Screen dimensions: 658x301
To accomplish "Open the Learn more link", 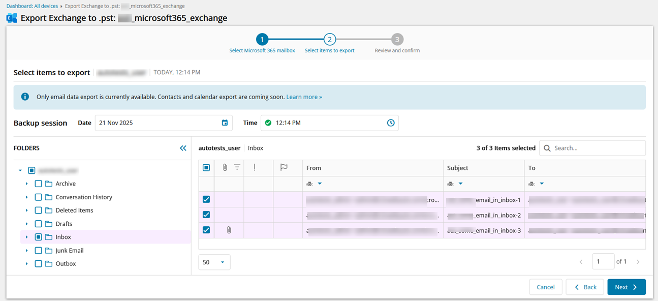I will (304, 97).
